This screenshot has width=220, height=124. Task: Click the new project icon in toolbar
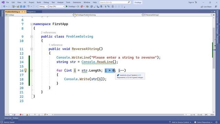[x=13, y=7]
